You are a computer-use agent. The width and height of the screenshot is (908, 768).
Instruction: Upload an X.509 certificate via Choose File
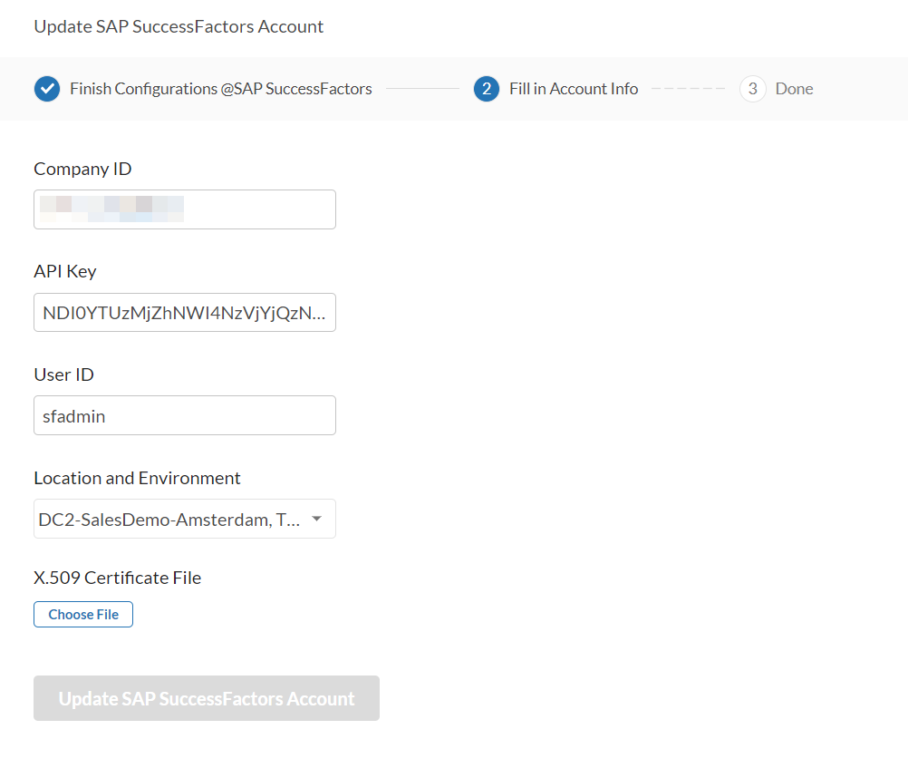coord(82,614)
